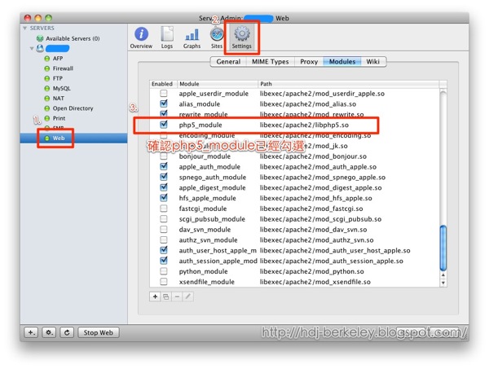Click the scrollbar up arrow
Image resolution: width=489 pixels, height=369 pixels.
click(x=443, y=275)
